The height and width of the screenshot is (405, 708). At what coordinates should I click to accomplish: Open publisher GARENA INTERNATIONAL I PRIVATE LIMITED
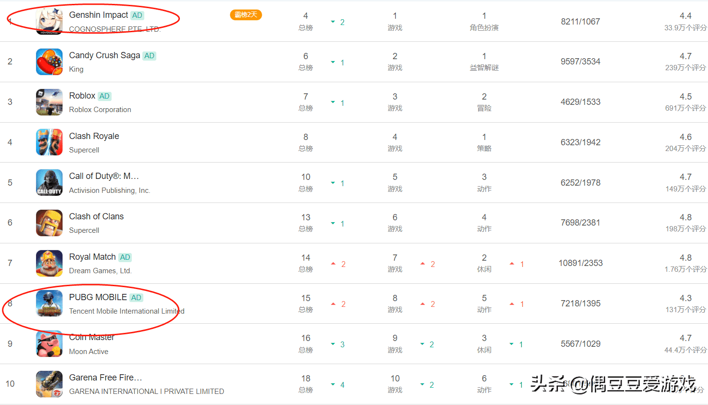pyautogui.click(x=147, y=392)
